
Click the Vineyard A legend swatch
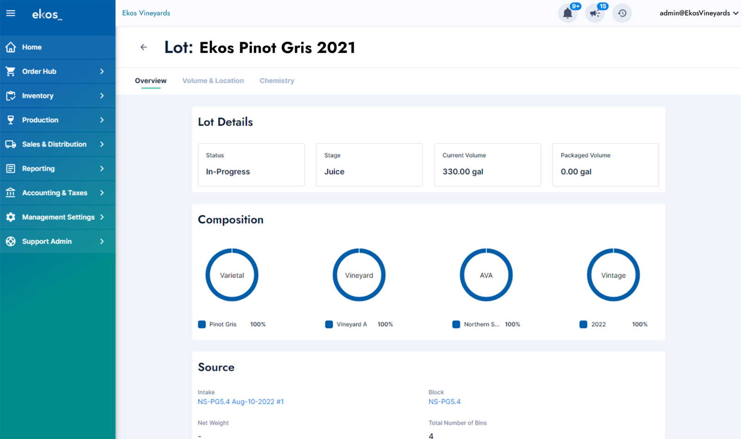(x=329, y=324)
